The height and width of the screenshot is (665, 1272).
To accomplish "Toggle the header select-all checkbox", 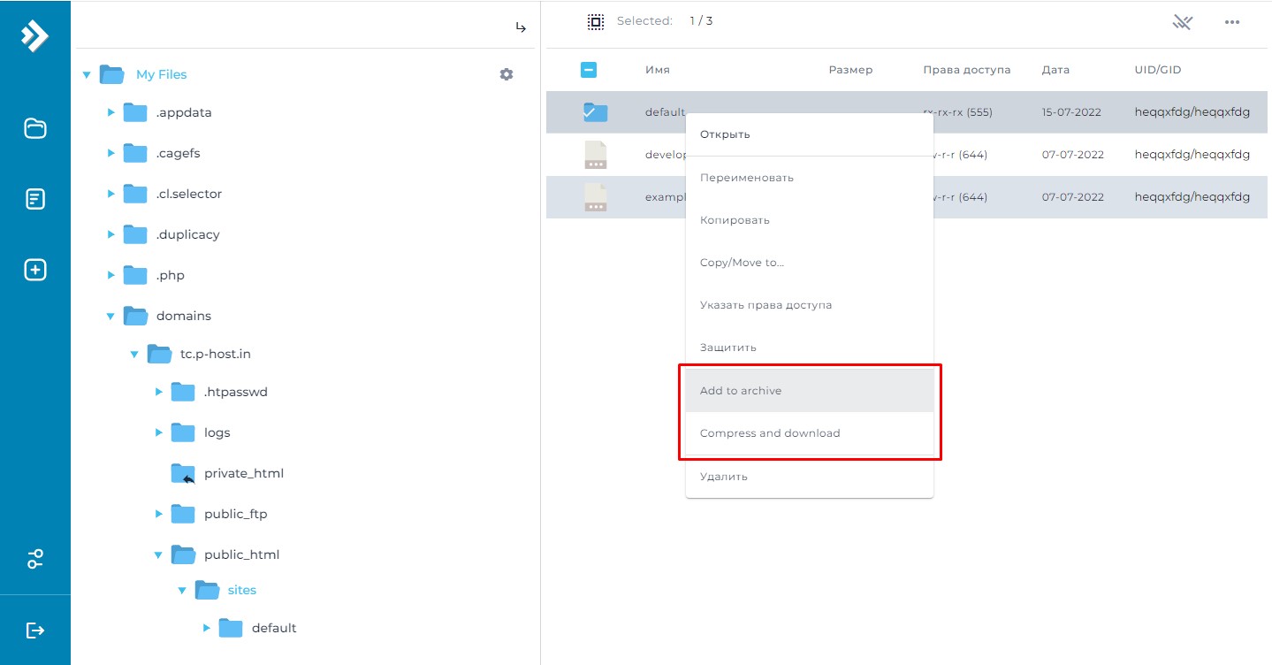I will click(x=589, y=70).
